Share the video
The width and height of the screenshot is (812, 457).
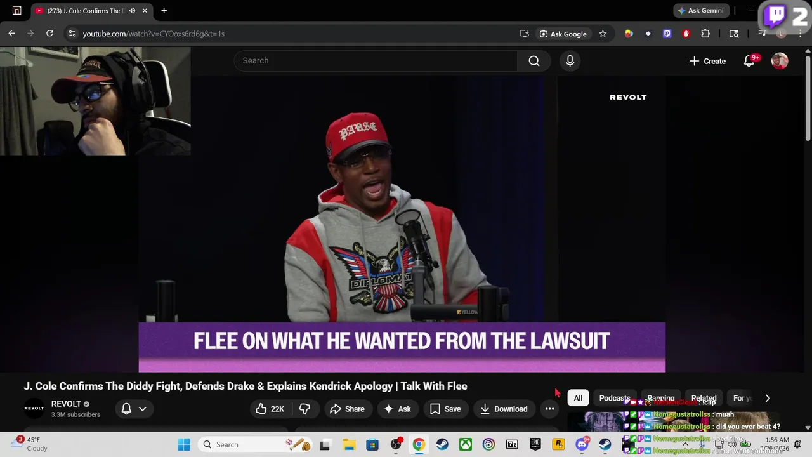[347, 409]
